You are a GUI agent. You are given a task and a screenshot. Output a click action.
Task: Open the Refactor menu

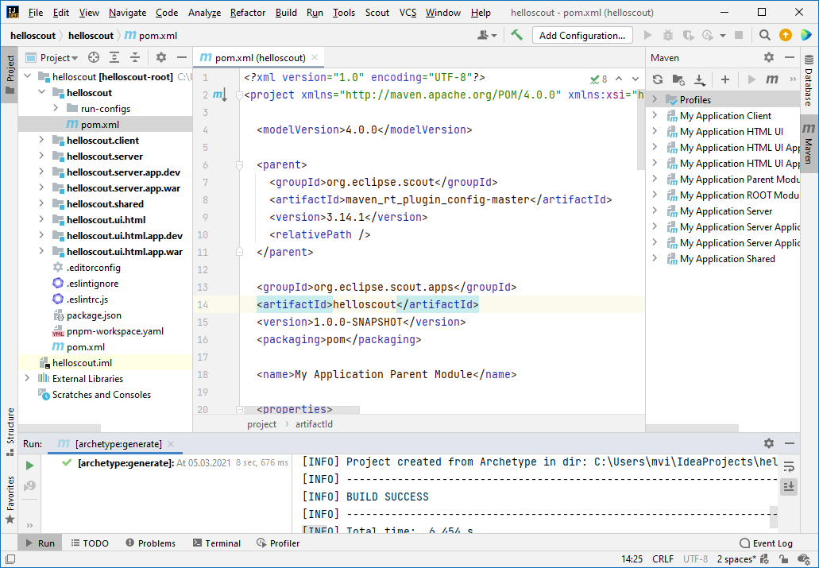[x=247, y=12]
